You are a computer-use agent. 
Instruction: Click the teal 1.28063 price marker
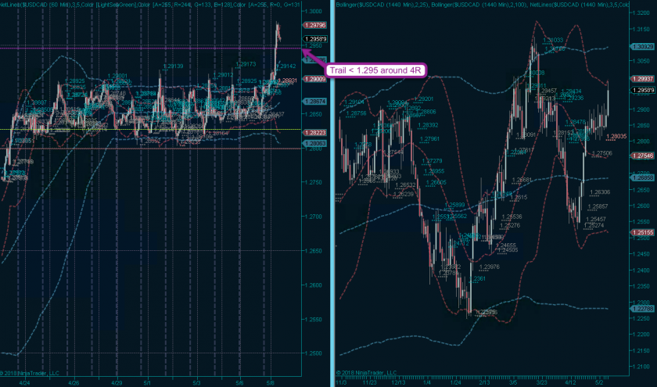coord(315,143)
